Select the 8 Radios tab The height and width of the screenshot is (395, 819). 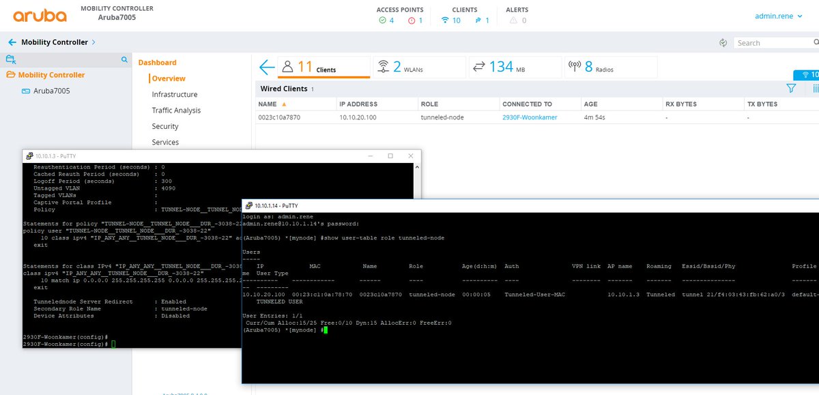610,67
